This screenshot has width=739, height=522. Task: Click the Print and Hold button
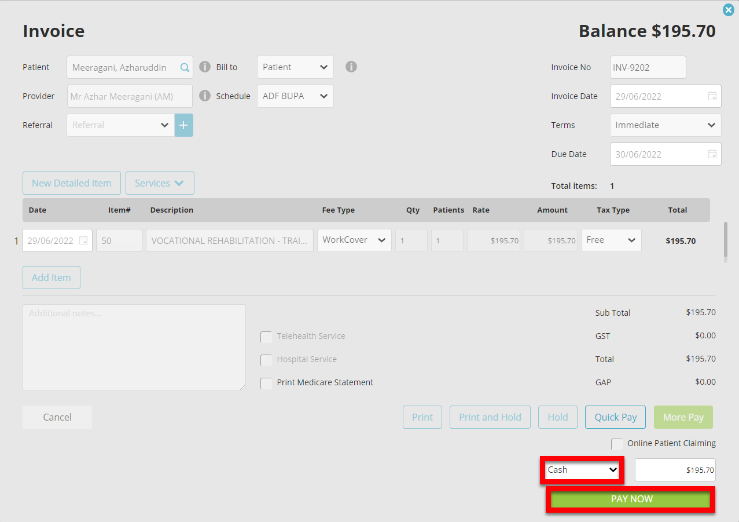(490, 417)
